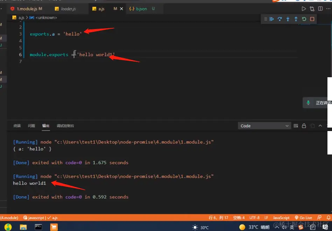Click the 30°C weather widget
Screen dimensions: 332x231
pyautogui.click(x=200, y=228)
